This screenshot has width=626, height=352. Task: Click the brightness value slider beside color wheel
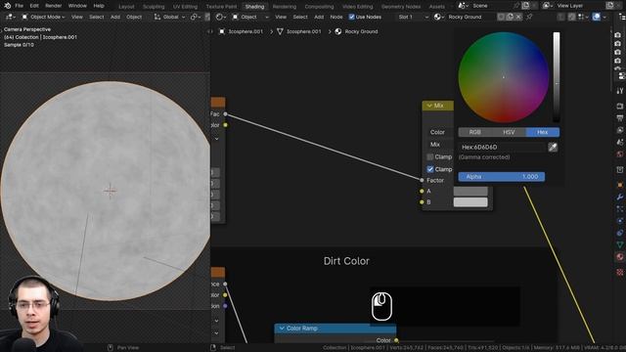(557, 77)
